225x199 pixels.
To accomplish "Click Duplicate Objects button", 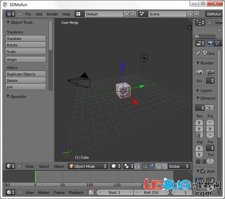I will 25,74.
